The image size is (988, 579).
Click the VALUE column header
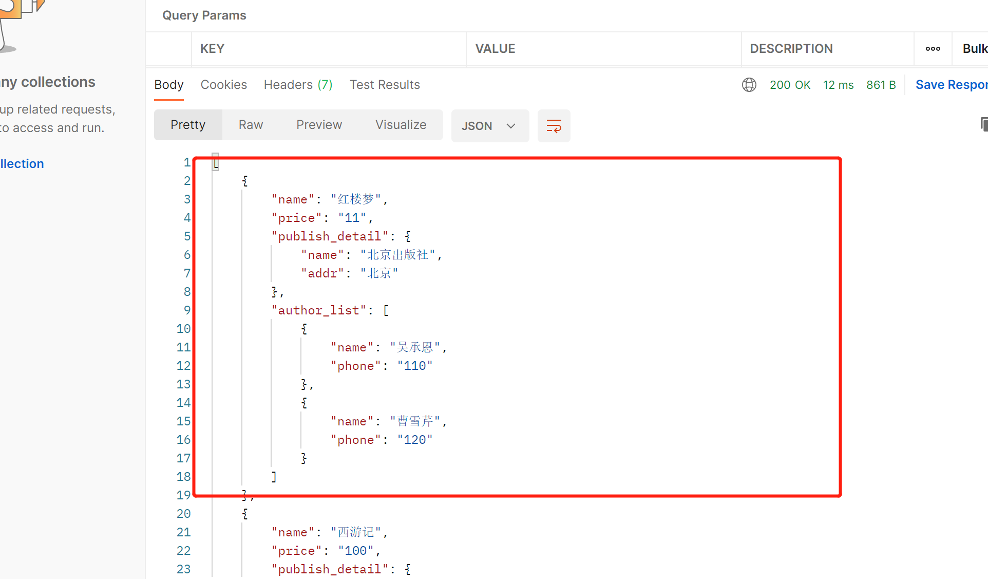(495, 49)
